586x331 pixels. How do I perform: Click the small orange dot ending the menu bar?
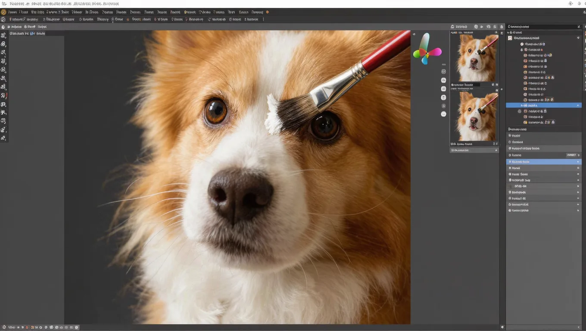click(267, 12)
